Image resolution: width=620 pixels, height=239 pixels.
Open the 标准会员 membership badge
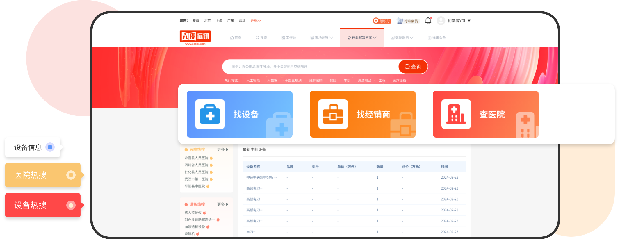pos(407,21)
